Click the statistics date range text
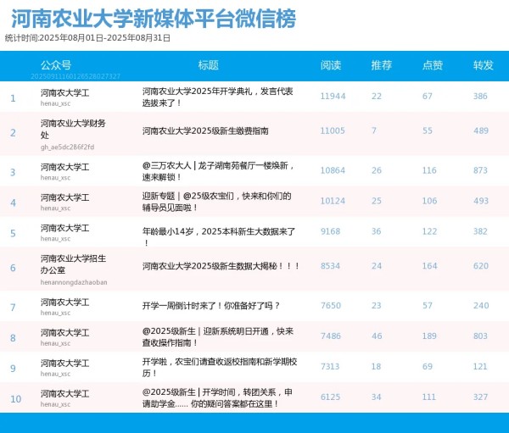 coord(87,38)
